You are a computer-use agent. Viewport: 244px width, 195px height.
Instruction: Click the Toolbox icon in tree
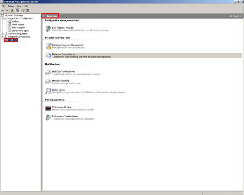(x=6, y=40)
